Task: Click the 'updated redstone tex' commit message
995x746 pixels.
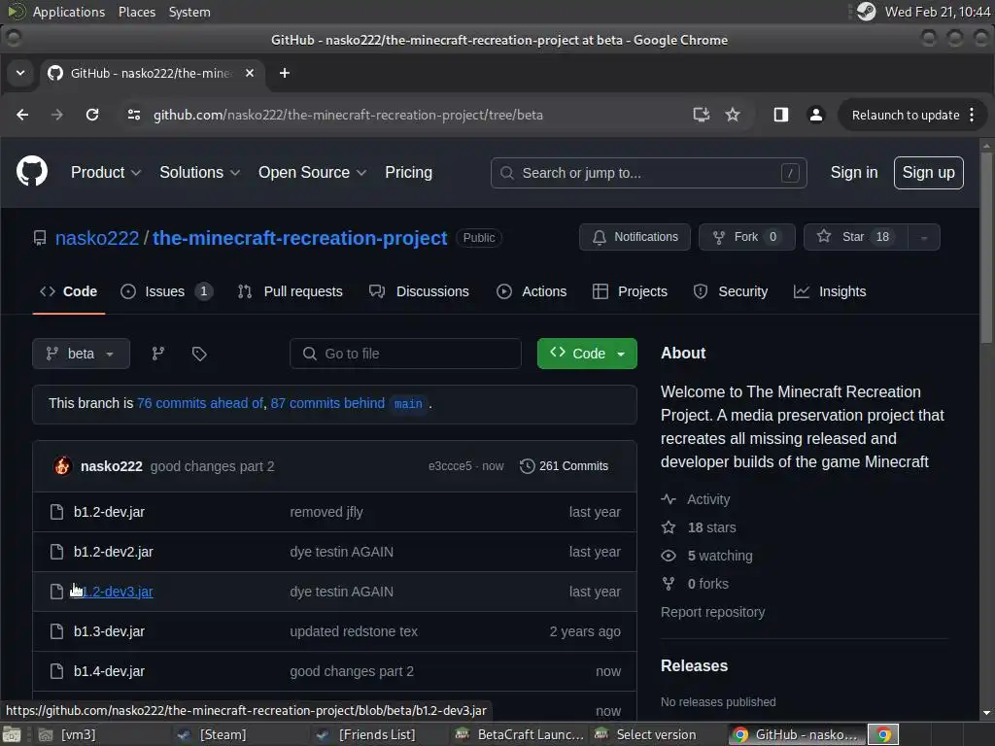Action: (x=354, y=631)
